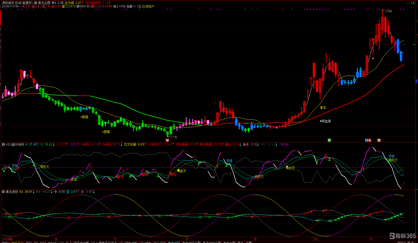Click the 财涨 event marker
The height and width of the screenshot is (243, 418).
click(368, 140)
